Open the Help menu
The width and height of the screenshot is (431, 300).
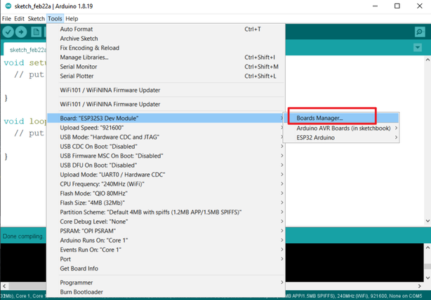[72, 18]
